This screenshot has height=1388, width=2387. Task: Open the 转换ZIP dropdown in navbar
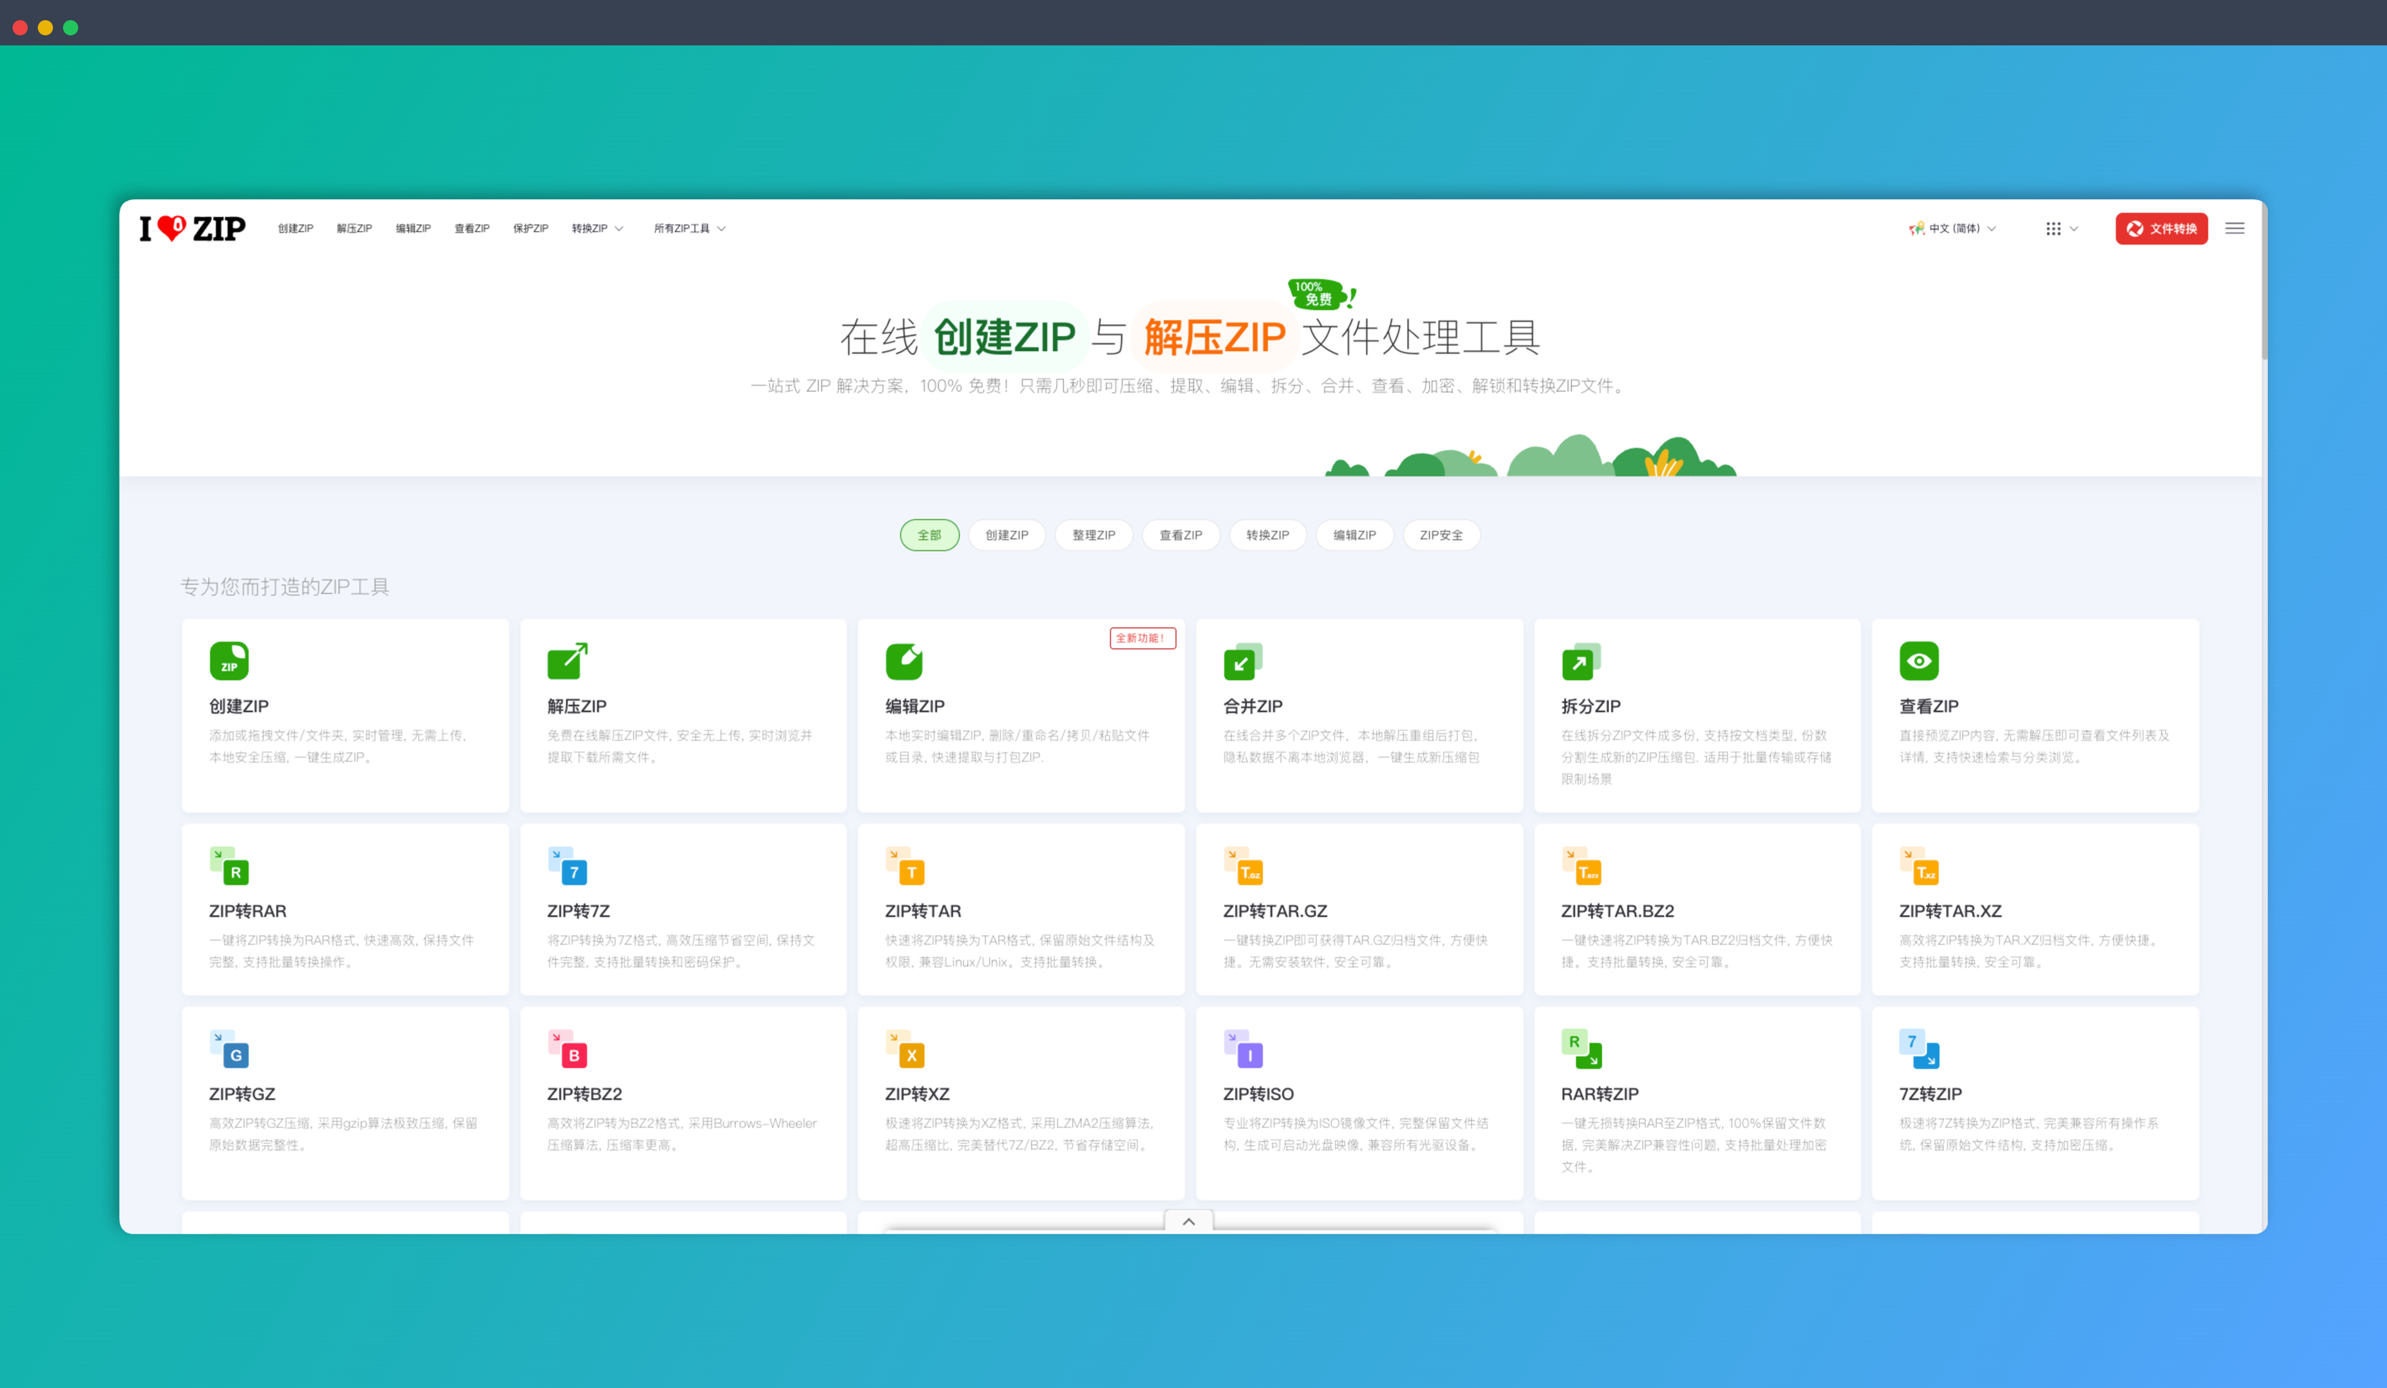[x=598, y=228]
